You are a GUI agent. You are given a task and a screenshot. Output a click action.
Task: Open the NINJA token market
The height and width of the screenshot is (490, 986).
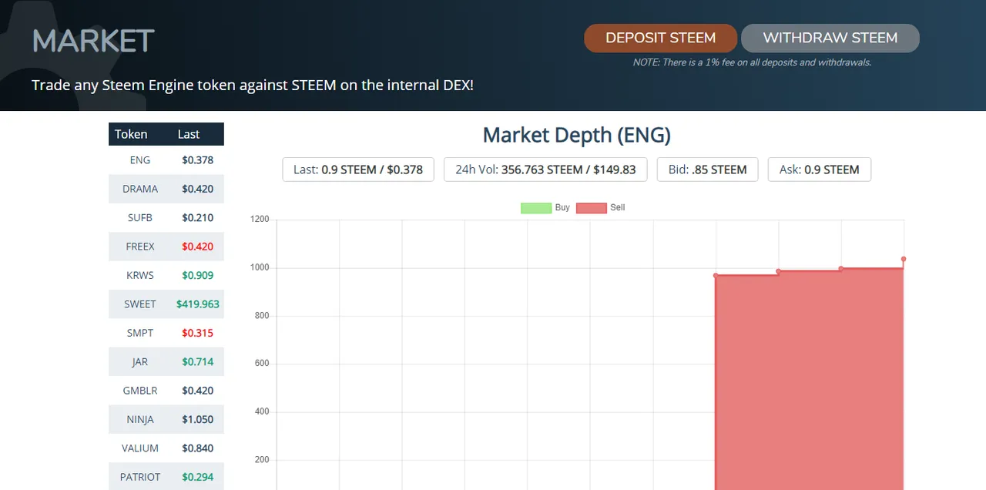pyautogui.click(x=166, y=419)
